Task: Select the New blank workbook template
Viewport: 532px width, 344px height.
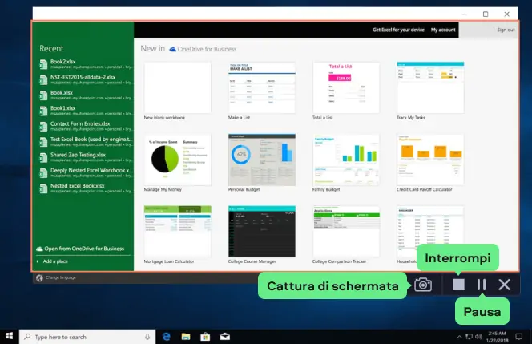Action: 177,91
